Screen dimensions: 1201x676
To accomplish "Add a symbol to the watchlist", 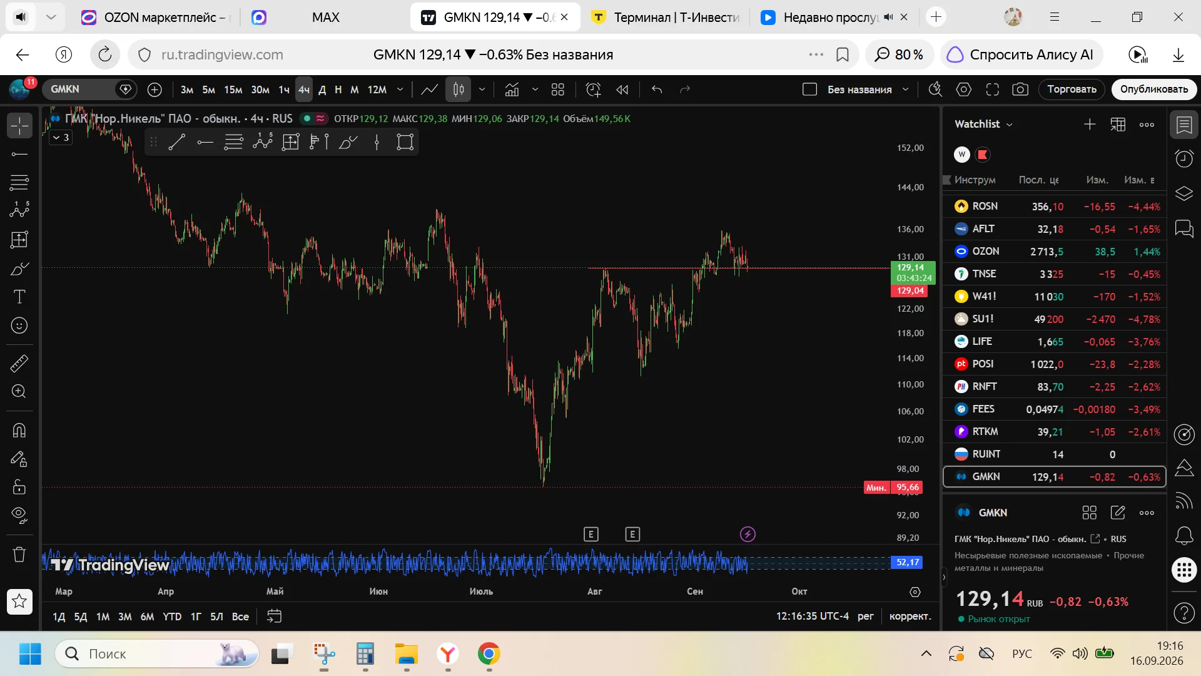I will pyautogui.click(x=1090, y=125).
